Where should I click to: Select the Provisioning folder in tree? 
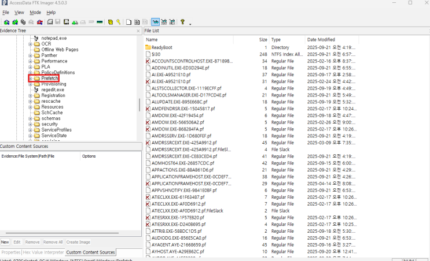(54, 84)
